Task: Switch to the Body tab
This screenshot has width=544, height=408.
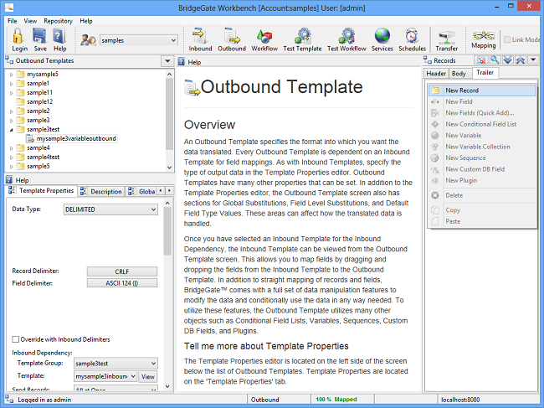Action: [x=459, y=74]
